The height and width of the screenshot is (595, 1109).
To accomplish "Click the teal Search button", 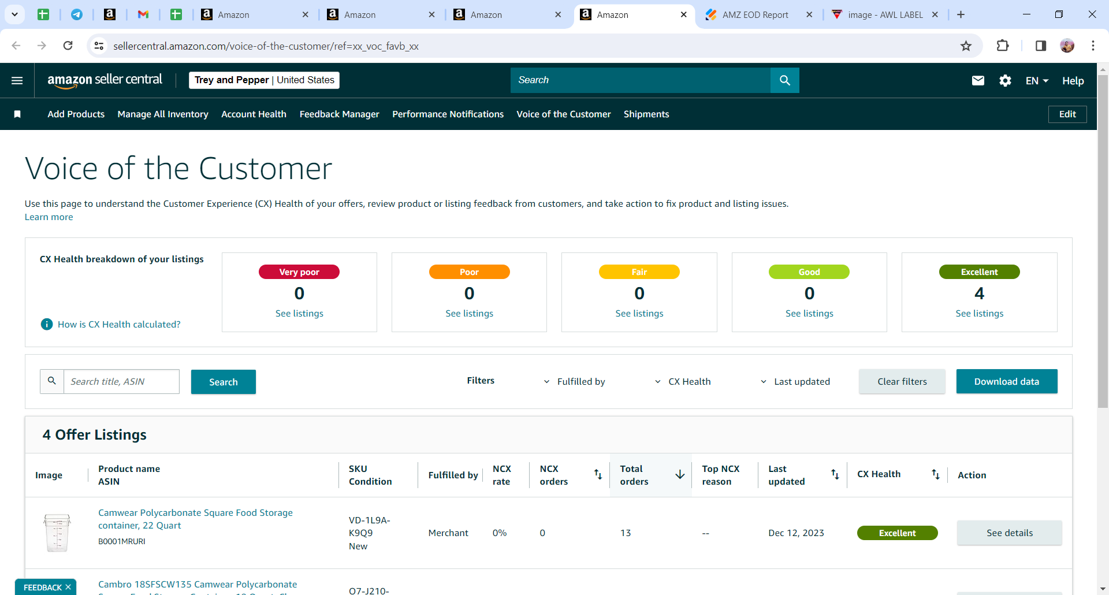I will coord(224,382).
